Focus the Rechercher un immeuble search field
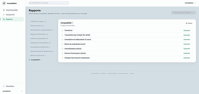The width and height of the screenshot is (199, 94). (x=49, y=3)
